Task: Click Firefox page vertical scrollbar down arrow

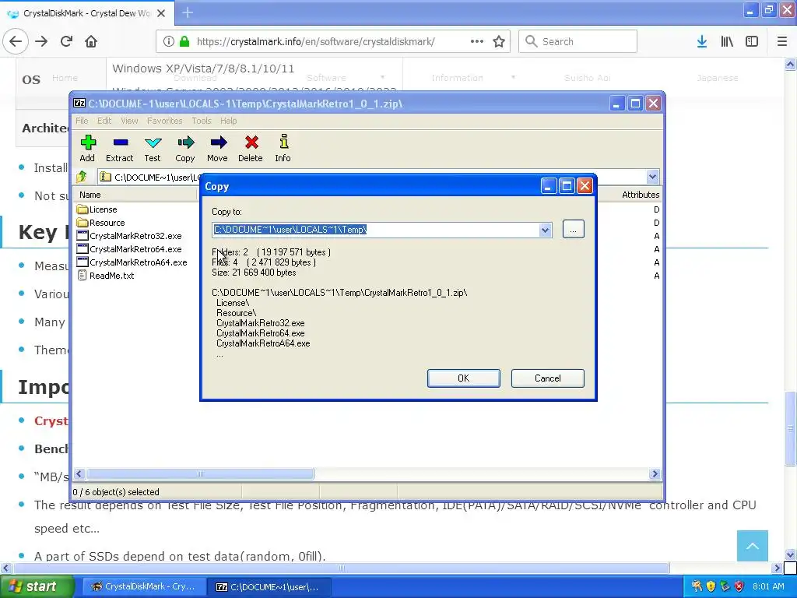Action: 791,554
